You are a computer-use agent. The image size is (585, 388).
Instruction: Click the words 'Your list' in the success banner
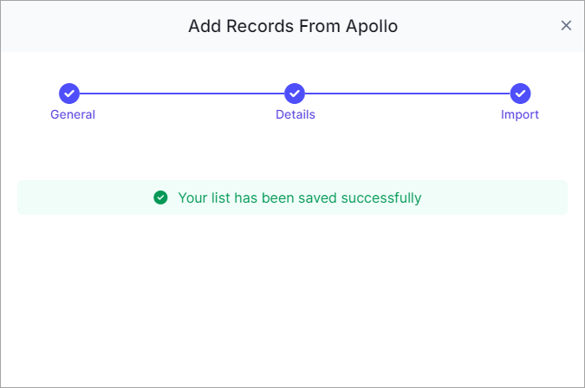(204, 198)
